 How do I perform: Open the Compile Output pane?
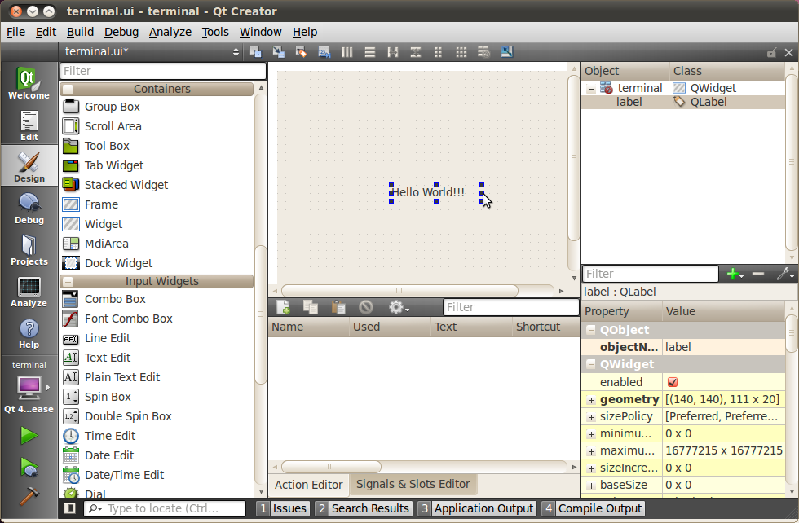coord(594,508)
